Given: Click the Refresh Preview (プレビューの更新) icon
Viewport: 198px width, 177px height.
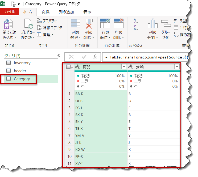Looking at the screenshot, I should click(x=29, y=24).
